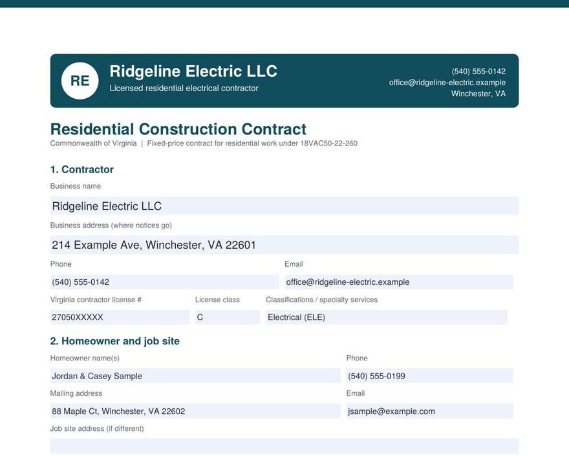
Task: Click the Classifications / specialty services label
Action: (x=321, y=300)
